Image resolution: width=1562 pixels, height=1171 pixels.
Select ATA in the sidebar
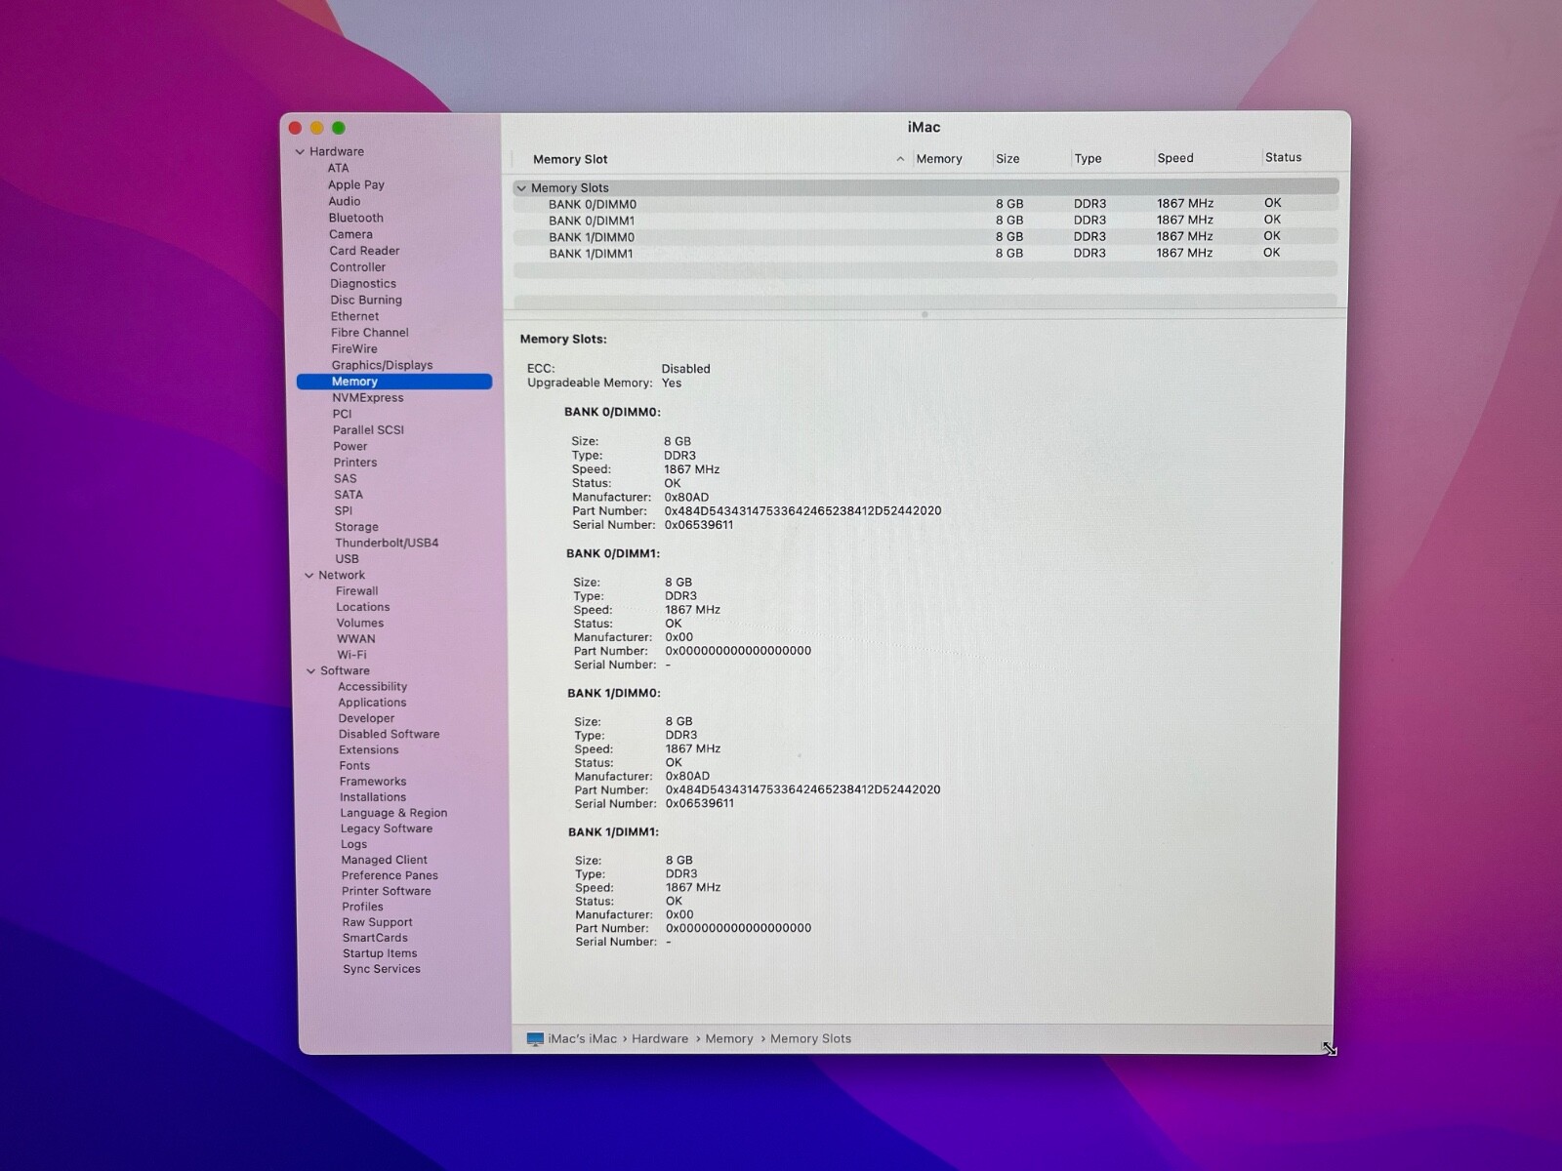coord(338,169)
